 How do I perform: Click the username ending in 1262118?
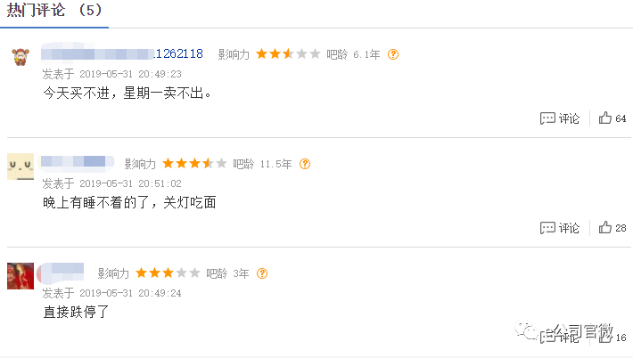[x=122, y=53]
